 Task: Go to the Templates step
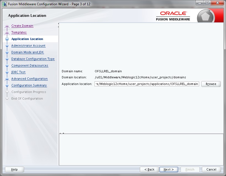[x=19, y=32]
